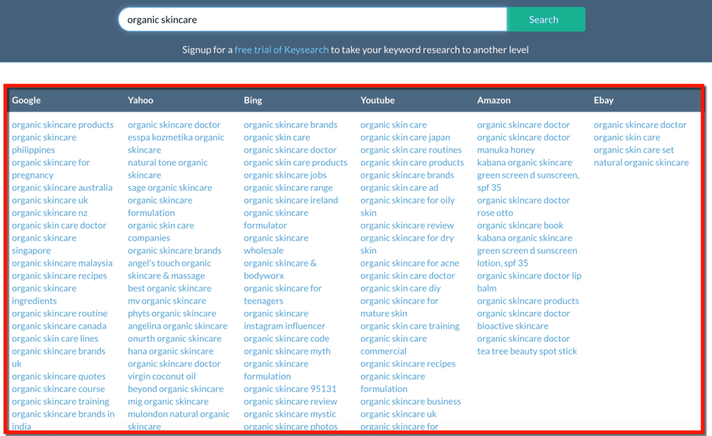The width and height of the screenshot is (712, 436).
Task: Open 'manuka honey' in the Amazon column
Action: [506, 150]
